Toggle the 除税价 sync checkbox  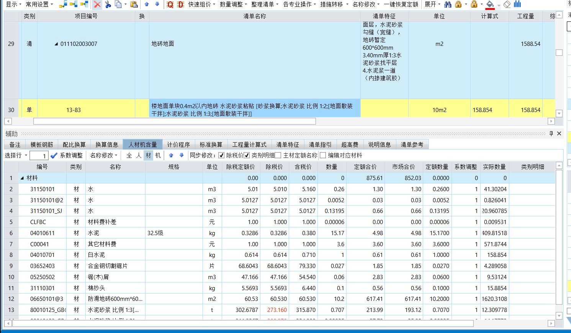pos(221,155)
